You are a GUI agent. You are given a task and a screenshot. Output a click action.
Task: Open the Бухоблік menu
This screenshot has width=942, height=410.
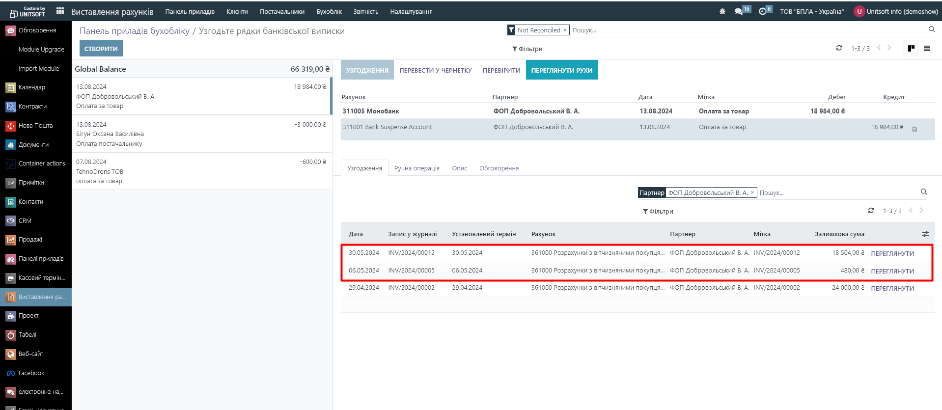click(x=329, y=11)
